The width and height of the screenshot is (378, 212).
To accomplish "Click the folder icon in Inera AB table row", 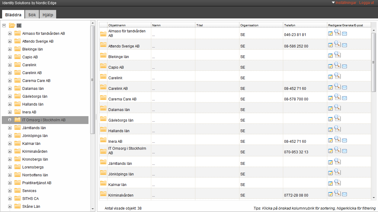I will (x=103, y=140).
